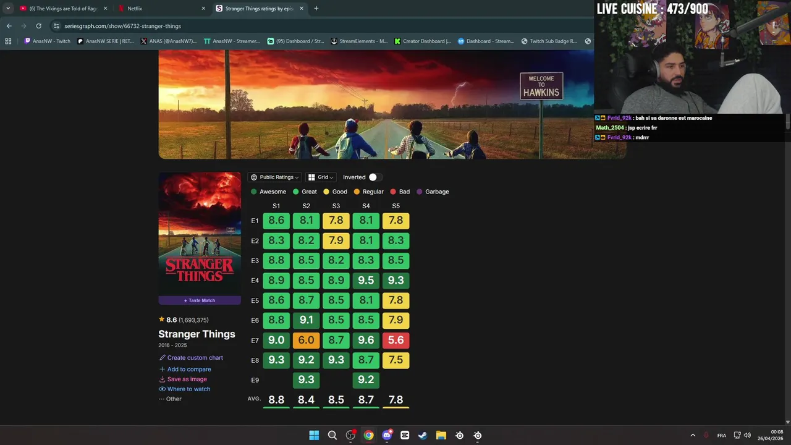The image size is (791, 445).
Task: Close the Vikings YouTube tab
Action: 105,9
